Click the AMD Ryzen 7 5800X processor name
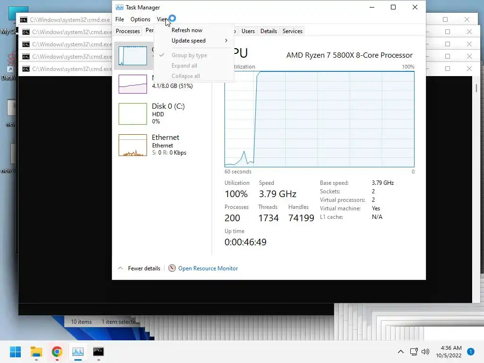484x363 pixels. 349,55
